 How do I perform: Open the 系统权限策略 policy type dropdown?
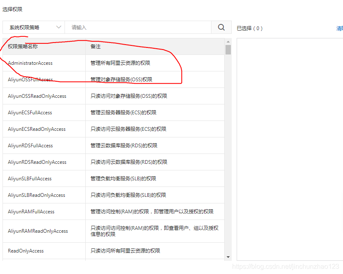coord(34,27)
